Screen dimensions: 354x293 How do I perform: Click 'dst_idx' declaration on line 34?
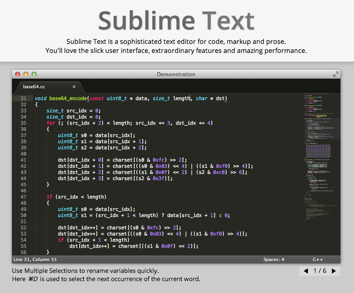(76, 117)
